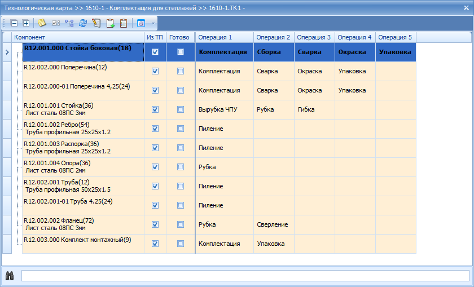This screenshot has width=474, height=287.
Task: Expand all rows with the plus toolbar icon
Action: (x=26, y=23)
